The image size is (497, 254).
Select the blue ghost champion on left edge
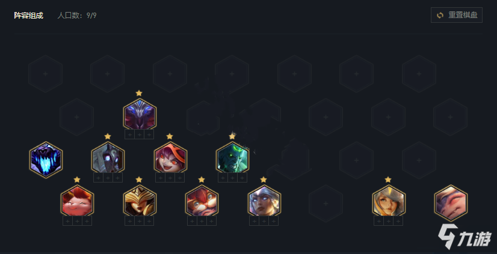pos(46,160)
